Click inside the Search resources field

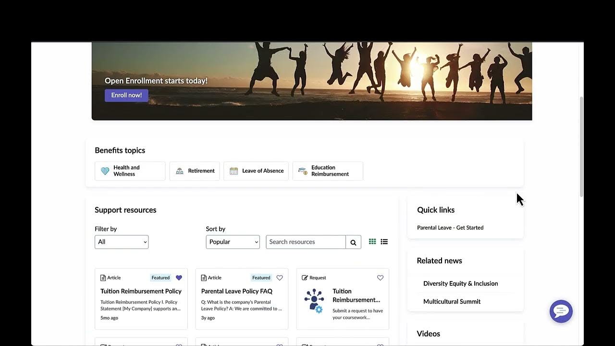306,242
